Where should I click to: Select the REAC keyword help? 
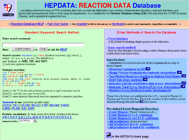click(36, 105)
